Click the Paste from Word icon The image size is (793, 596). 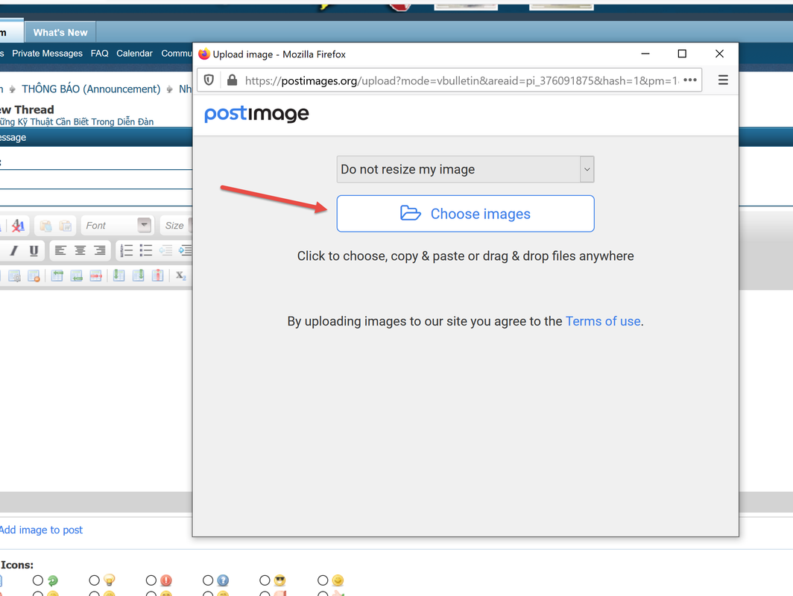66,226
